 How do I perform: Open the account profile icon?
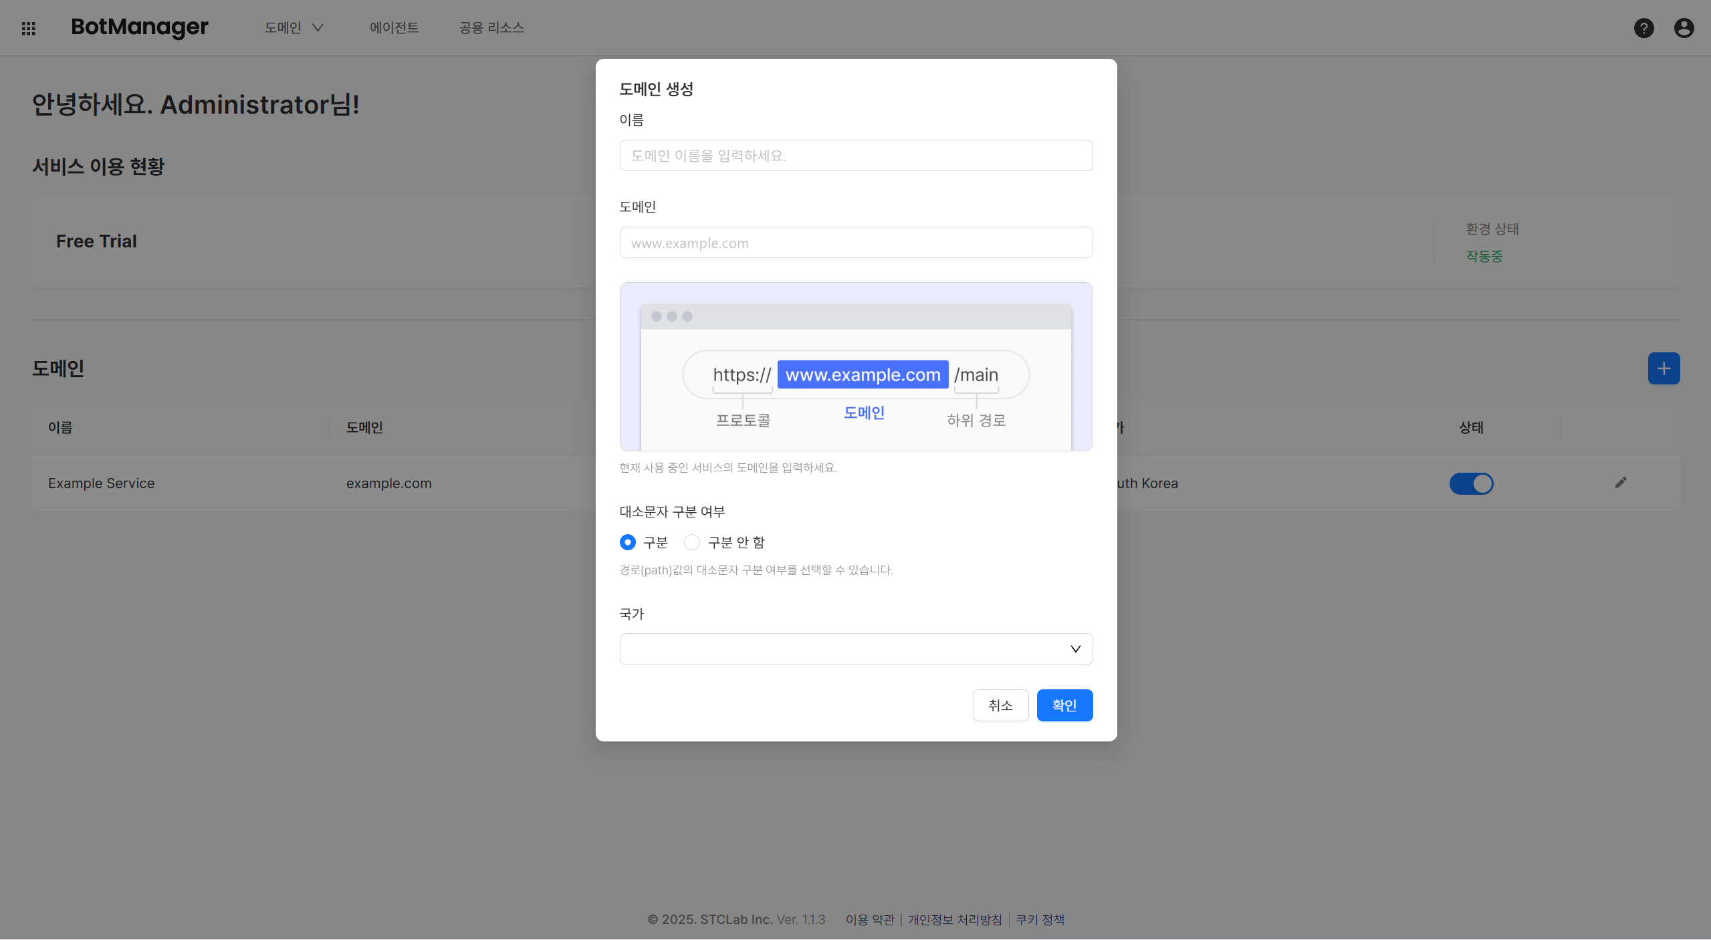(x=1684, y=27)
